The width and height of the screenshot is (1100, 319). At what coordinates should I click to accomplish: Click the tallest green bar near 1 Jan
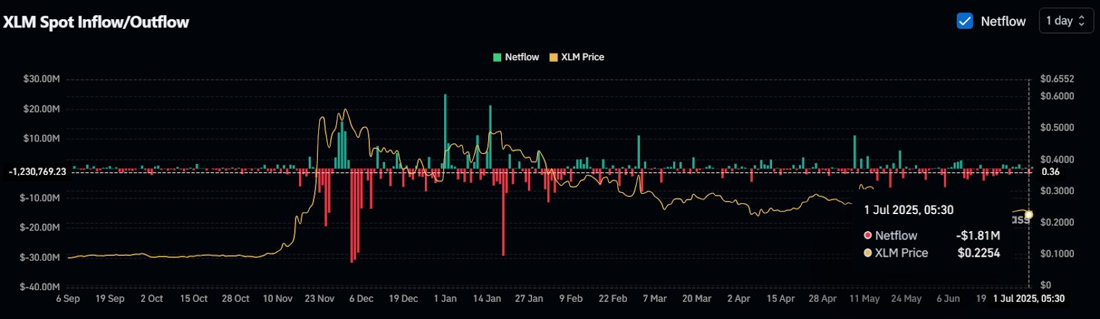pyautogui.click(x=445, y=132)
